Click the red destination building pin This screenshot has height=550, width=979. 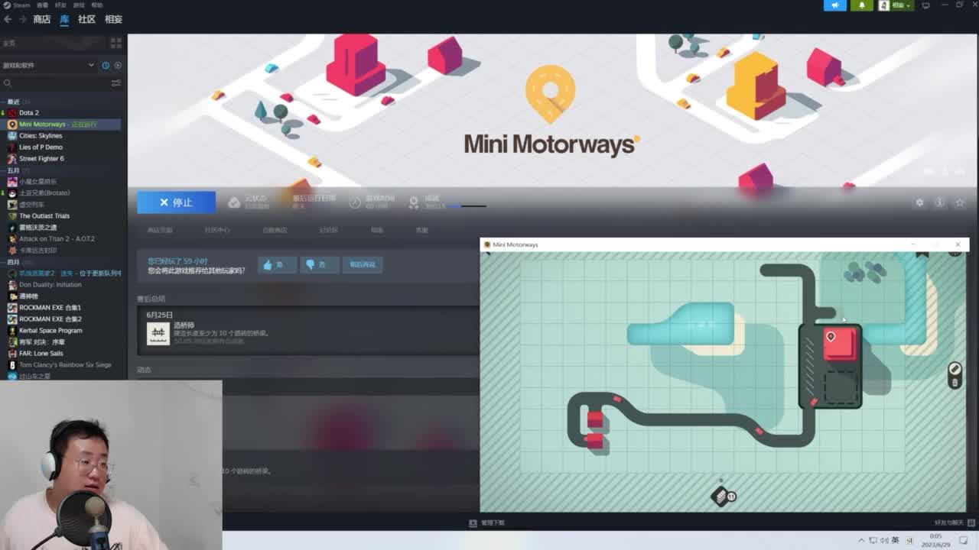click(x=831, y=337)
